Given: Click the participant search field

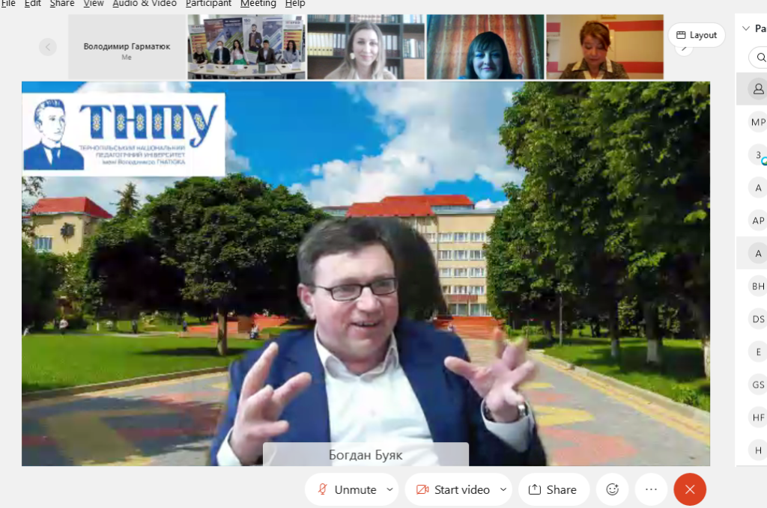Looking at the screenshot, I should (x=758, y=58).
